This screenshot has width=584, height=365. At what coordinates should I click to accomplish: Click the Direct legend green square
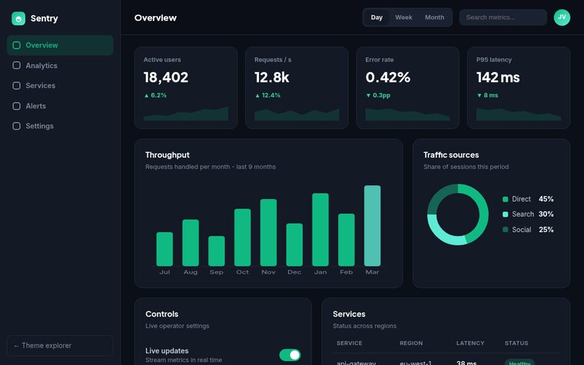[505, 199]
